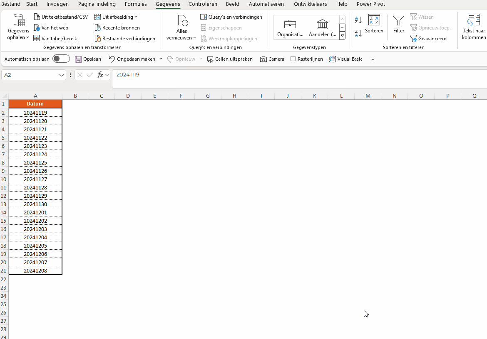Screen dimensions: 487x339
Task: Select cell with 20241201
Action: [x=35, y=212]
